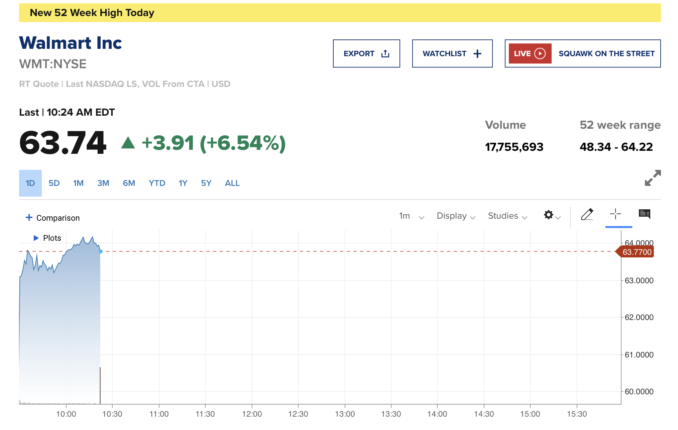This screenshot has width=678, height=430.
Task: Add a comparison with plus icon
Action: [29, 218]
